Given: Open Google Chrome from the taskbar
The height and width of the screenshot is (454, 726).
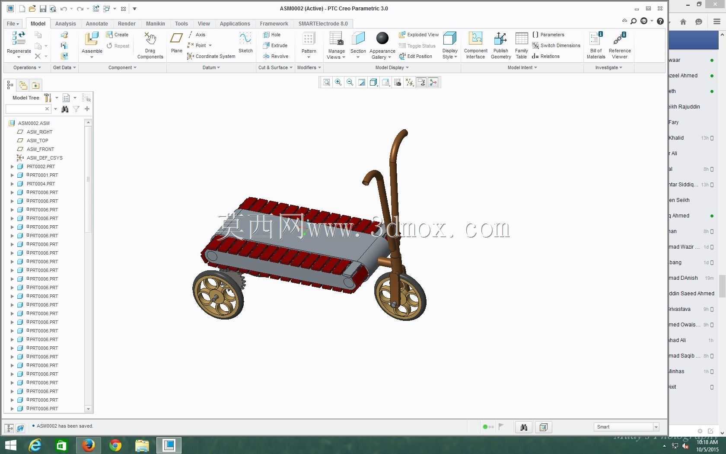Looking at the screenshot, I should click(115, 445).
